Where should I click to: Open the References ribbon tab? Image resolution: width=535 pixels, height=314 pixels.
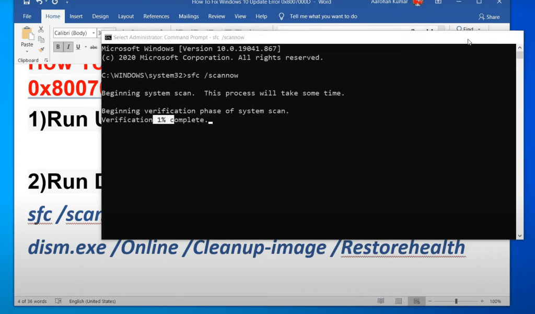(x=156, y=16)
